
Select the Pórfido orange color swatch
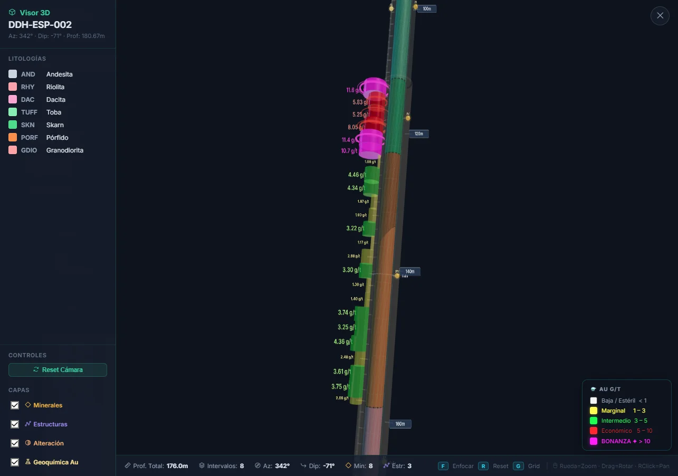[13, 137]
